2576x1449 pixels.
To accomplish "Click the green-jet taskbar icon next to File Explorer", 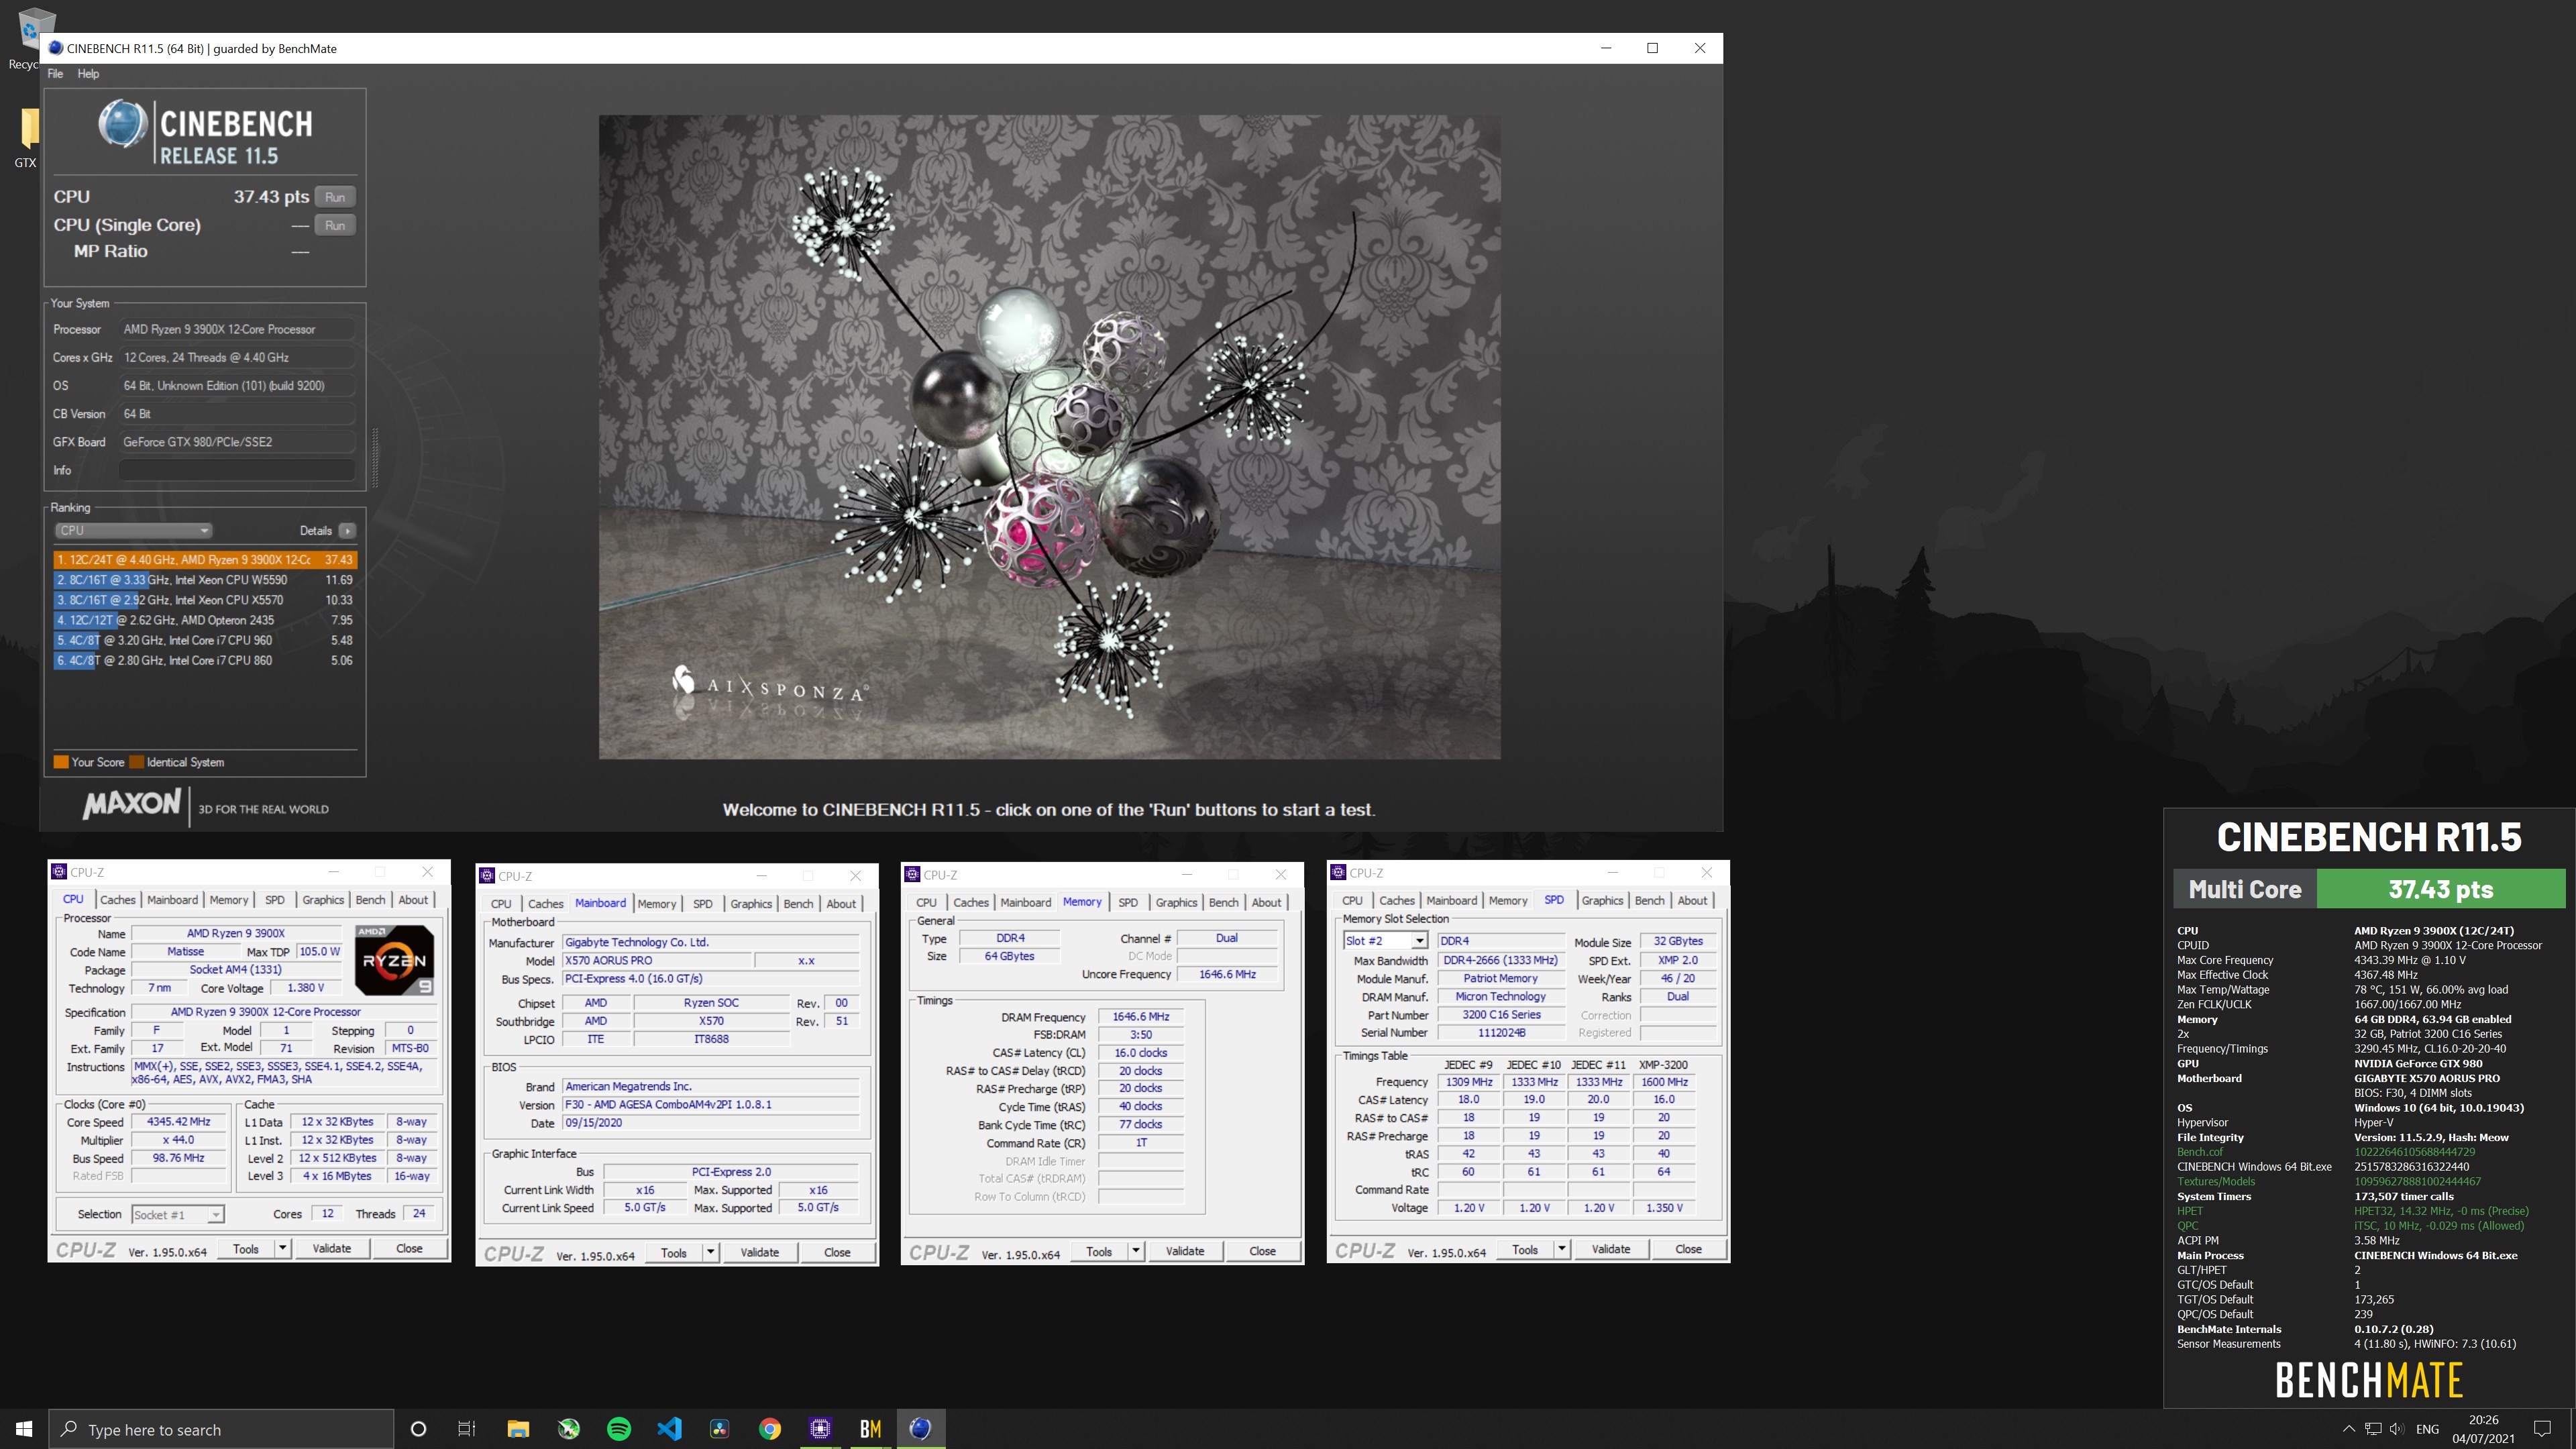I will coord(569,1429).
